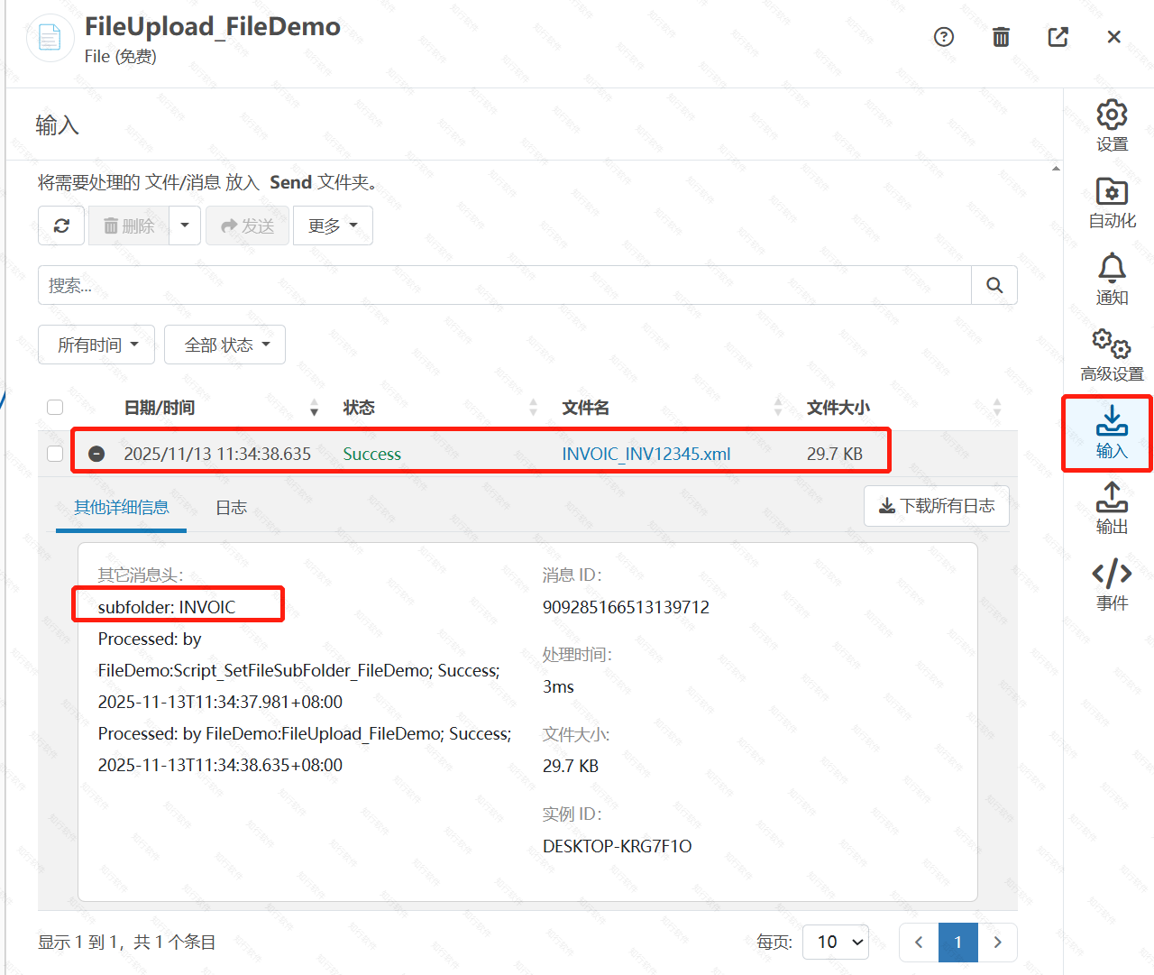Collapse the expanded message row details

coord(96,453)
